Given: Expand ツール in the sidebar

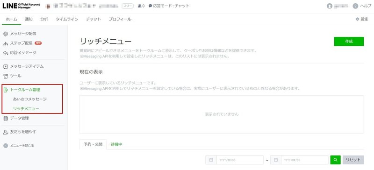Looking at the screenshot, I should [16, 76].
